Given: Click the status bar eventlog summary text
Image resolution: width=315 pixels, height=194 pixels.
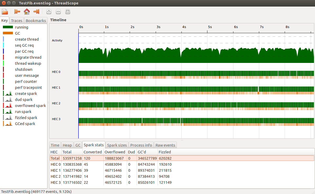Looking at the screenshot, I should pos(36,192).
